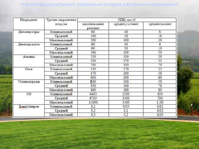Viewport: 199px width, 149px height.
Task: Click the yearly value 8 for Диоксид серы
Action: tap(160, 32)
